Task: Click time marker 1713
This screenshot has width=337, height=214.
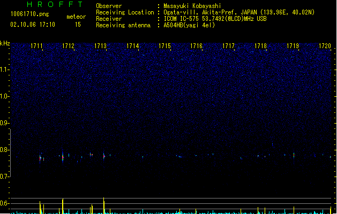Action: coord(100,46)
